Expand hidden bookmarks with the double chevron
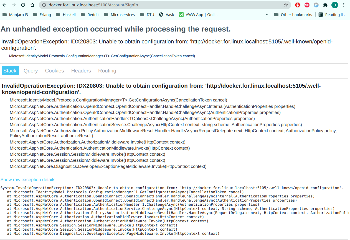This screenshot has width=350, height=240. point(267,15)
